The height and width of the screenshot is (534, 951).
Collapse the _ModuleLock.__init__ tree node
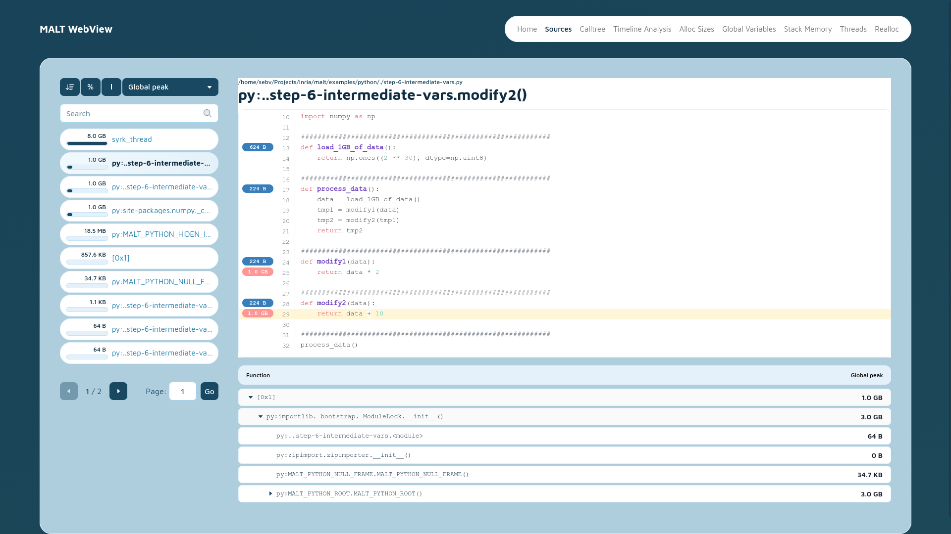pos(261,416)
